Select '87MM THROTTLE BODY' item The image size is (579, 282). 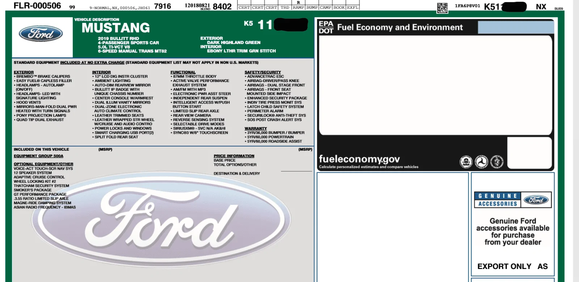click(193, 77)
